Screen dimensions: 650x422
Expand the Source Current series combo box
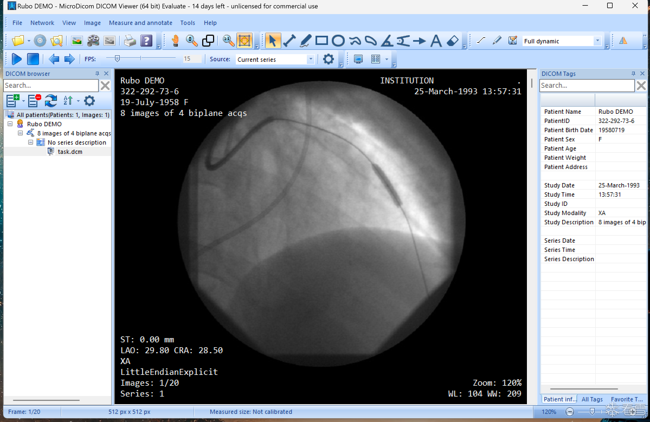311,59
